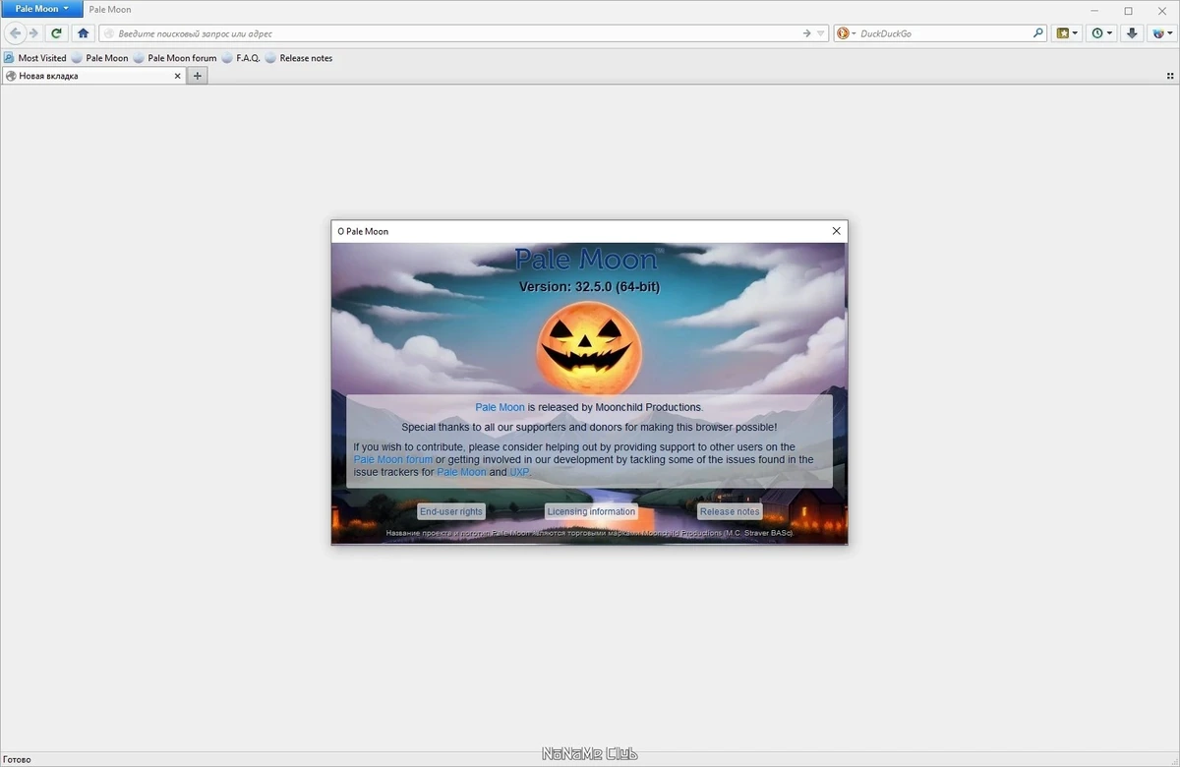
Task: Minimize the Pale Moon browser window
Action: tap(1096, 10)
